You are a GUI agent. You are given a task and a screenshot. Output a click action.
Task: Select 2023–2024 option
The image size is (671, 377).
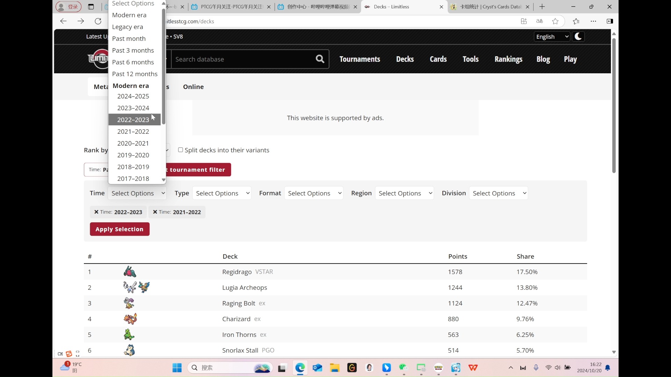(x=135, y=108)
